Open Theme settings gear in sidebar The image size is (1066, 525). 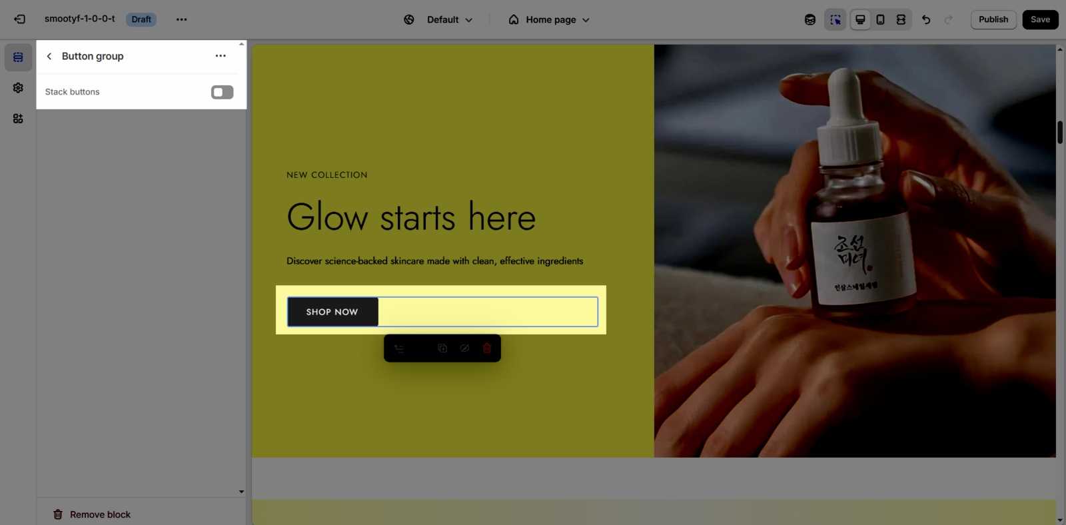click(18, 88)
